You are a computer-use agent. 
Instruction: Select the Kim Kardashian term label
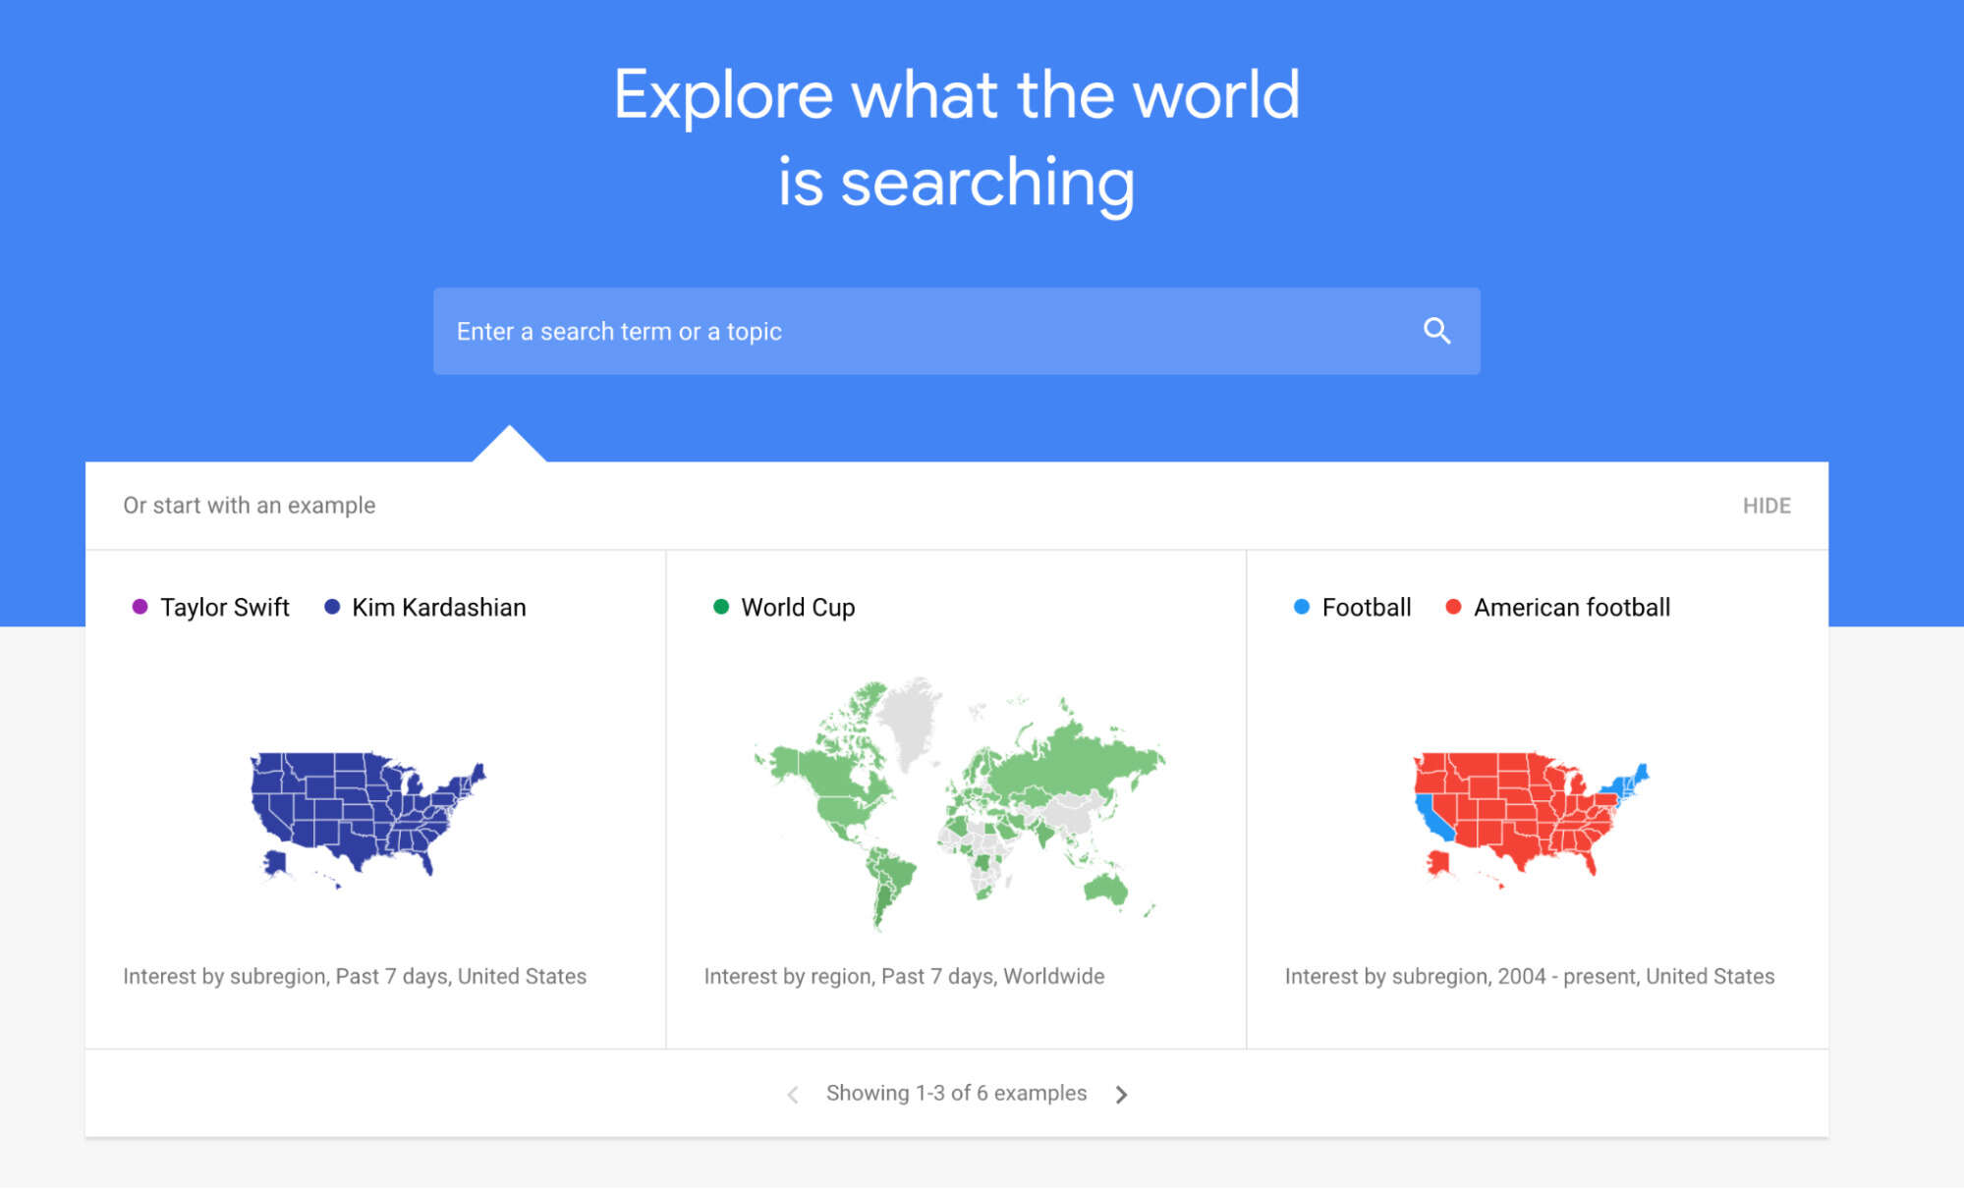click(439, 608)
